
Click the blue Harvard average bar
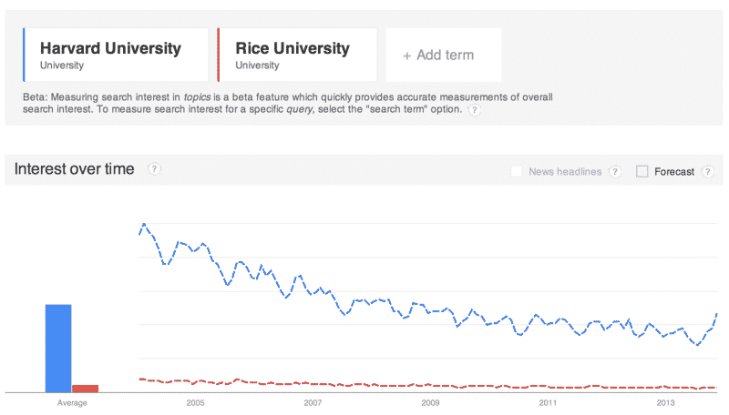coord(58,348)
